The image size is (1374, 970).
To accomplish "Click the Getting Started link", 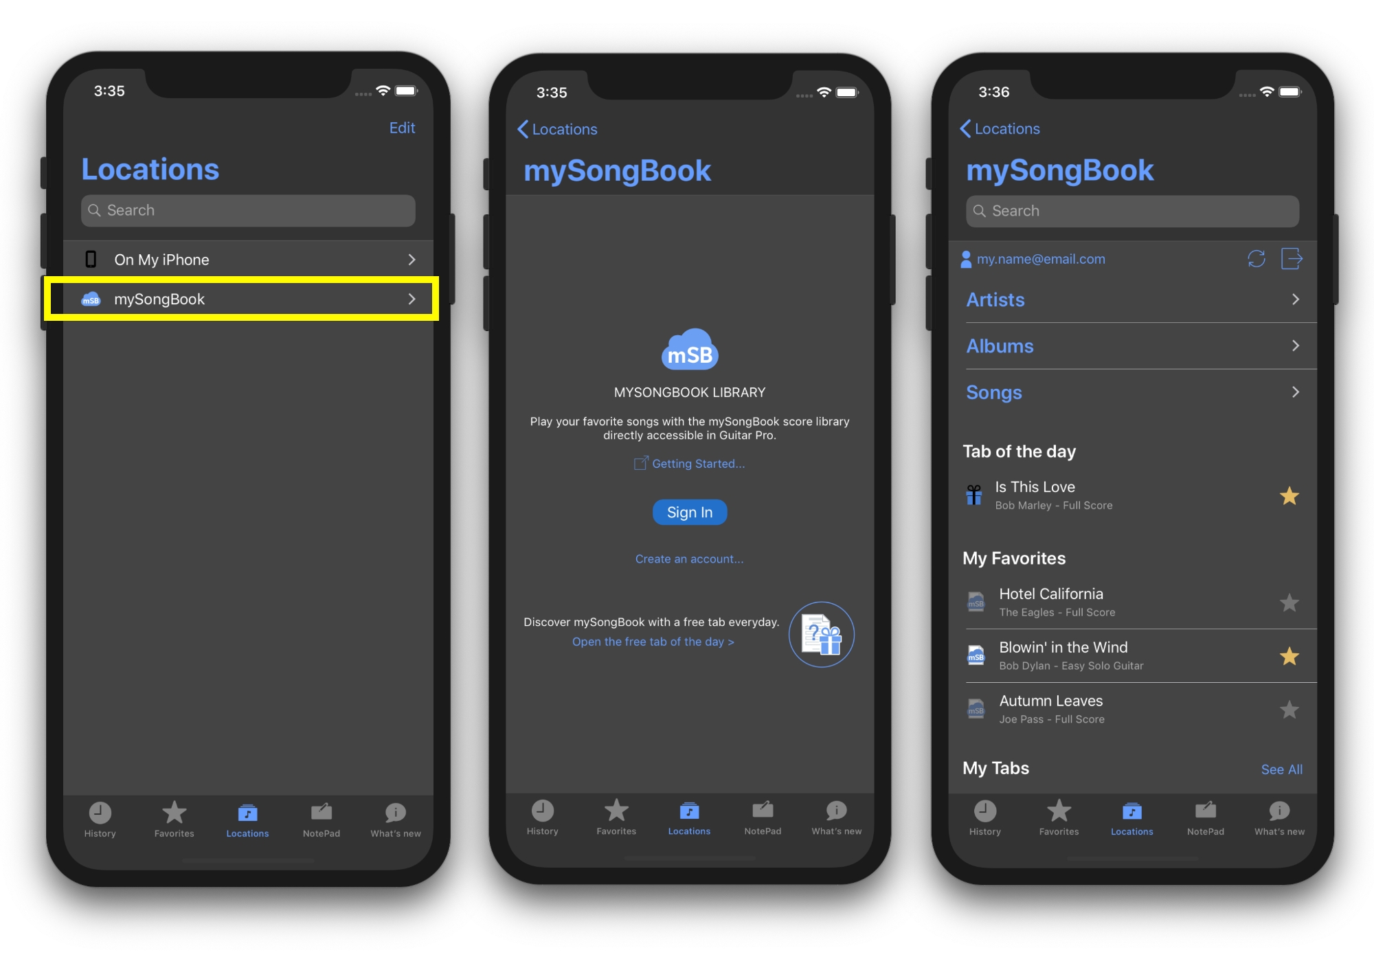I will coord(688,463).
